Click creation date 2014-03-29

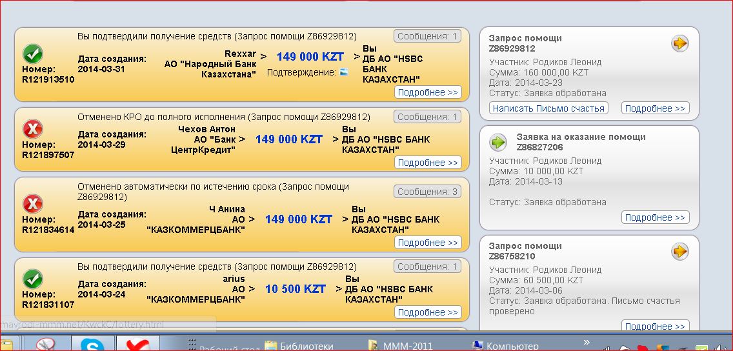[x=101, y=145]
